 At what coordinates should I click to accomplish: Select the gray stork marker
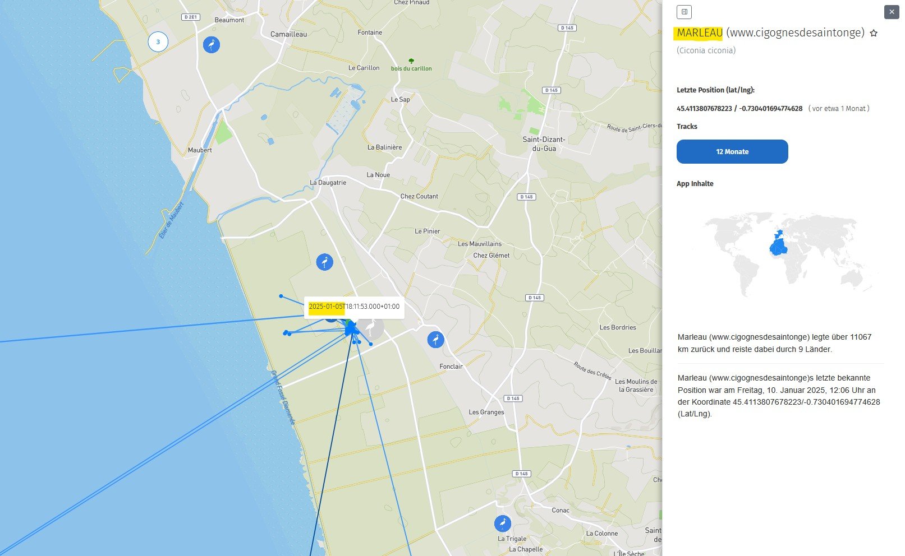pos(371,327)
